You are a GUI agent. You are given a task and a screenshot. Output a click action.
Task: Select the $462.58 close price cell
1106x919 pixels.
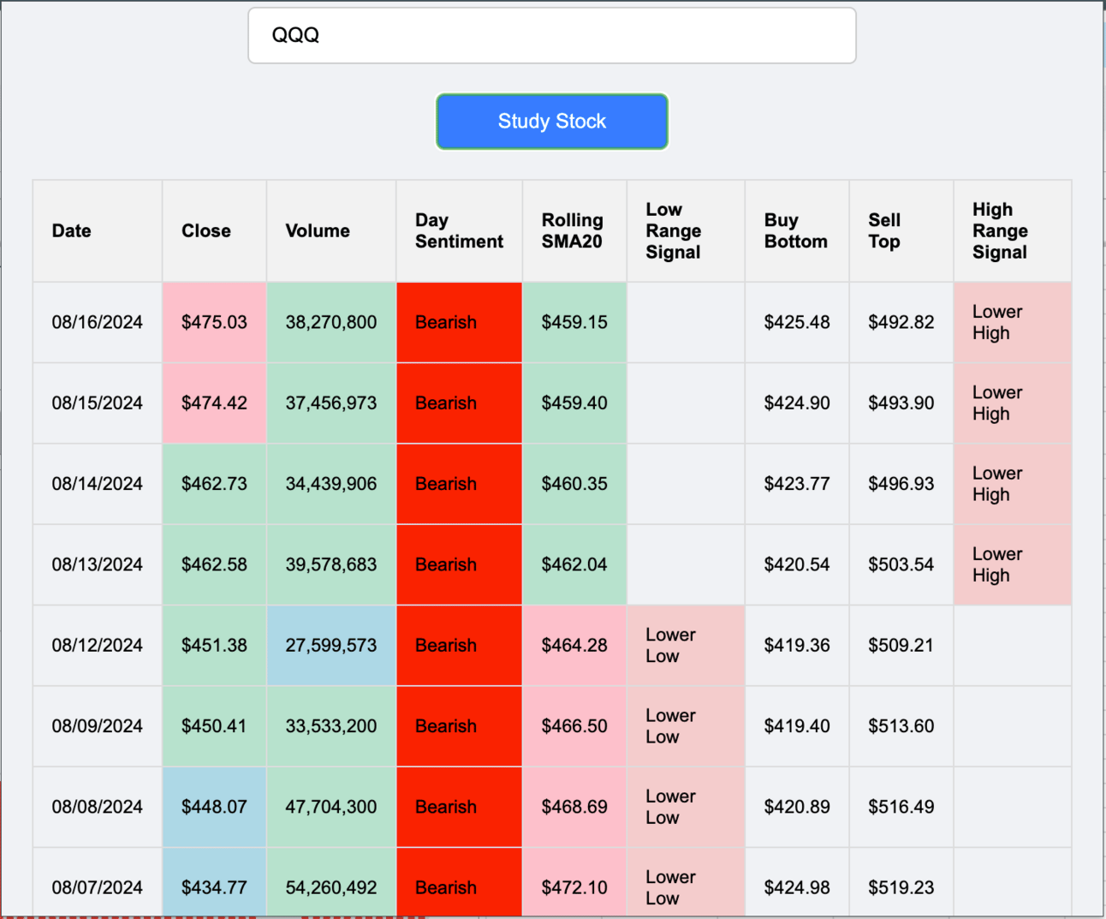point(215,565)
